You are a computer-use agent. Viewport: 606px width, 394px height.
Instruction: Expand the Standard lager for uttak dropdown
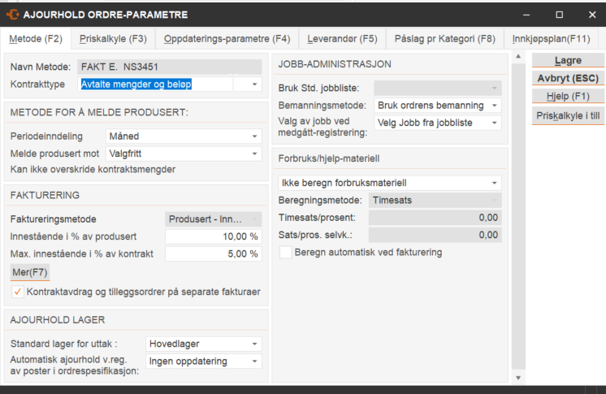pyautogui.click(x=254, y=344)
